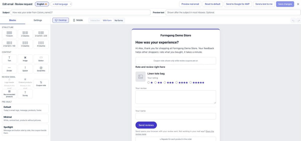Click the redo arrow icon

click(298, 20)
